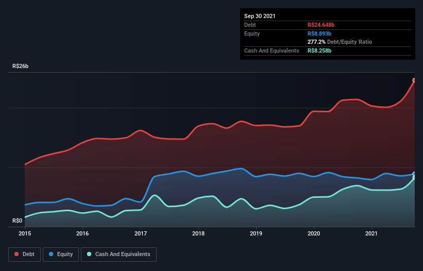Click the 2021 x-axis label
Image resolution: width=423 pixels, height=271 pixels.
click(x=371, y=233)
